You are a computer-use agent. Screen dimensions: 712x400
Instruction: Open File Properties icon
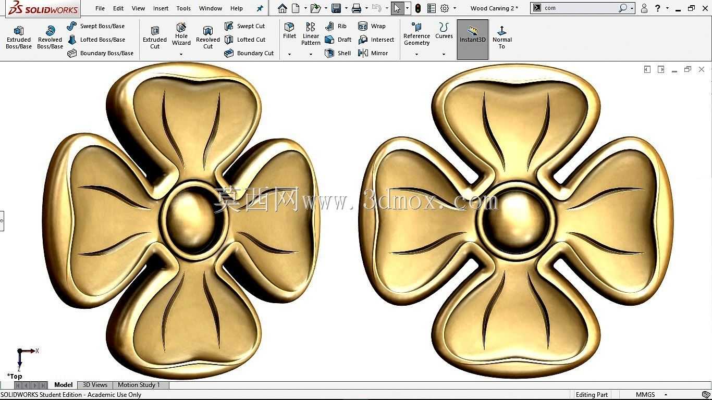(x=432, y=8)
